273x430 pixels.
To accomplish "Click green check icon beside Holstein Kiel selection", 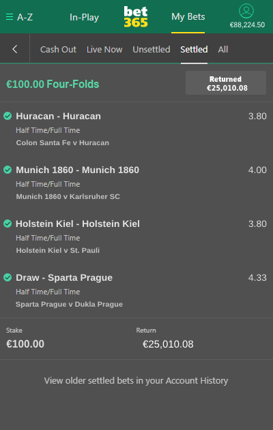I will tap(8, 224).
